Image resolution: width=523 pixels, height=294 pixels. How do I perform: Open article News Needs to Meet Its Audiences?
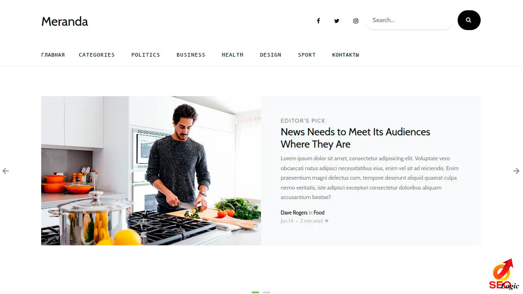click(355, 138)
